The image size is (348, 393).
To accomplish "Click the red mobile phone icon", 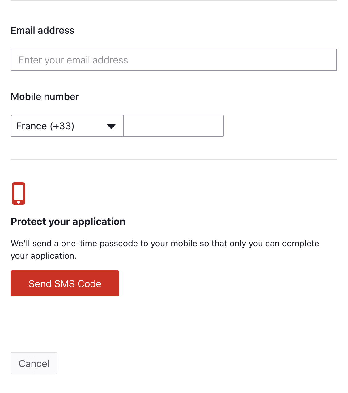I will (x=19, y=193).
